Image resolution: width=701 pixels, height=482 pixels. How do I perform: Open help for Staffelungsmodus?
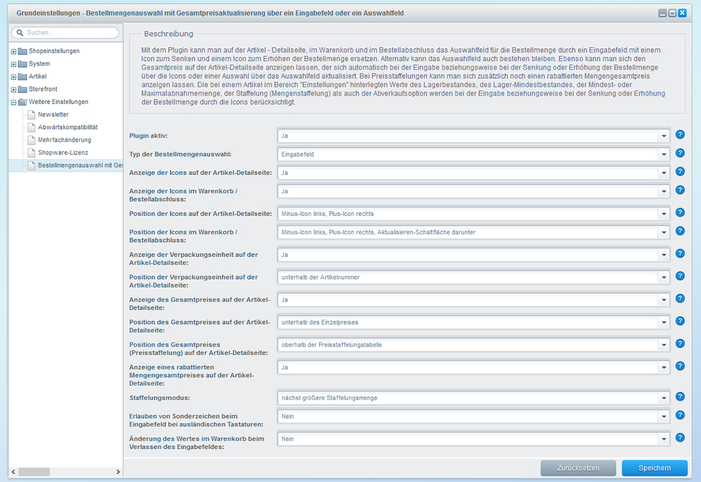coord(680,396)
